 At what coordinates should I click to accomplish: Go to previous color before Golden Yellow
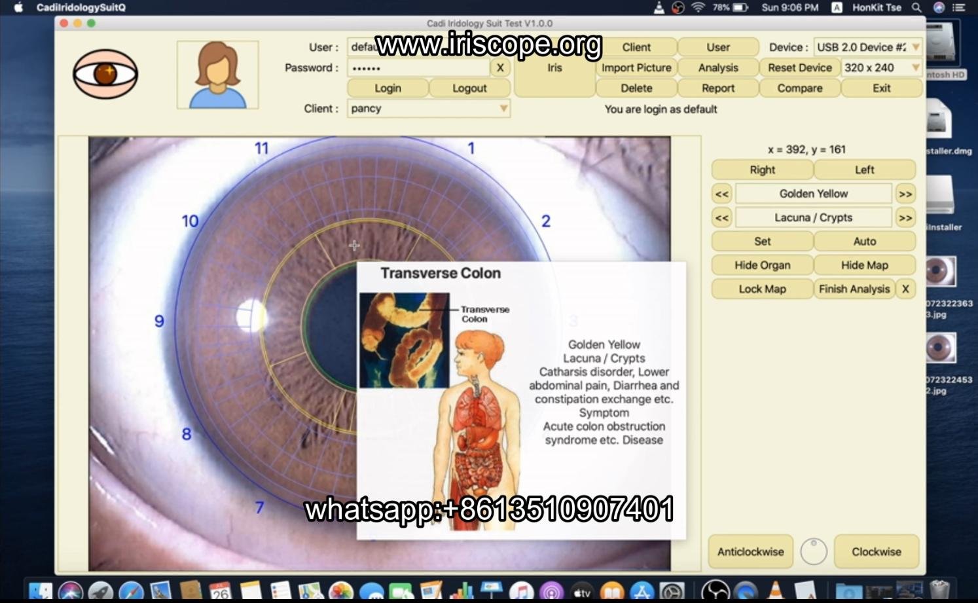click(722, 194)
